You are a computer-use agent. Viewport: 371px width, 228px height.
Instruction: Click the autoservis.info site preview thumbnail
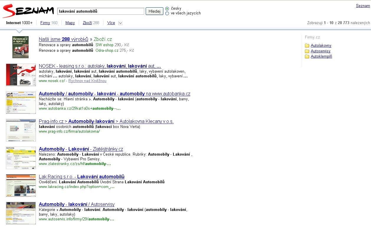tap(21, 213)
